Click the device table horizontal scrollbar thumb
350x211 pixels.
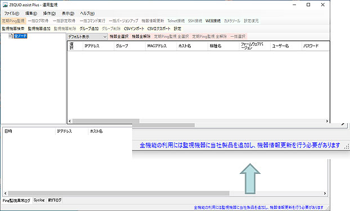click(106, 121)
